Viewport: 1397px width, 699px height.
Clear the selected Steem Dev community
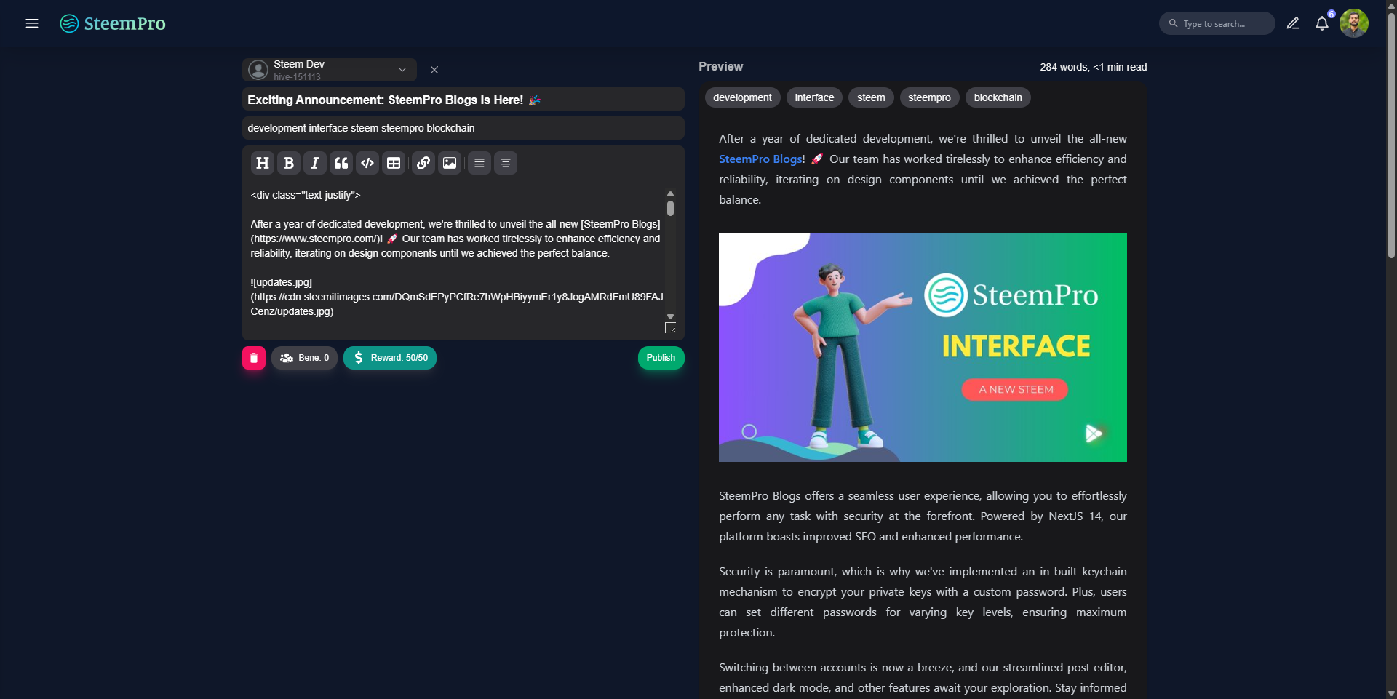click(x=434, y=70)
